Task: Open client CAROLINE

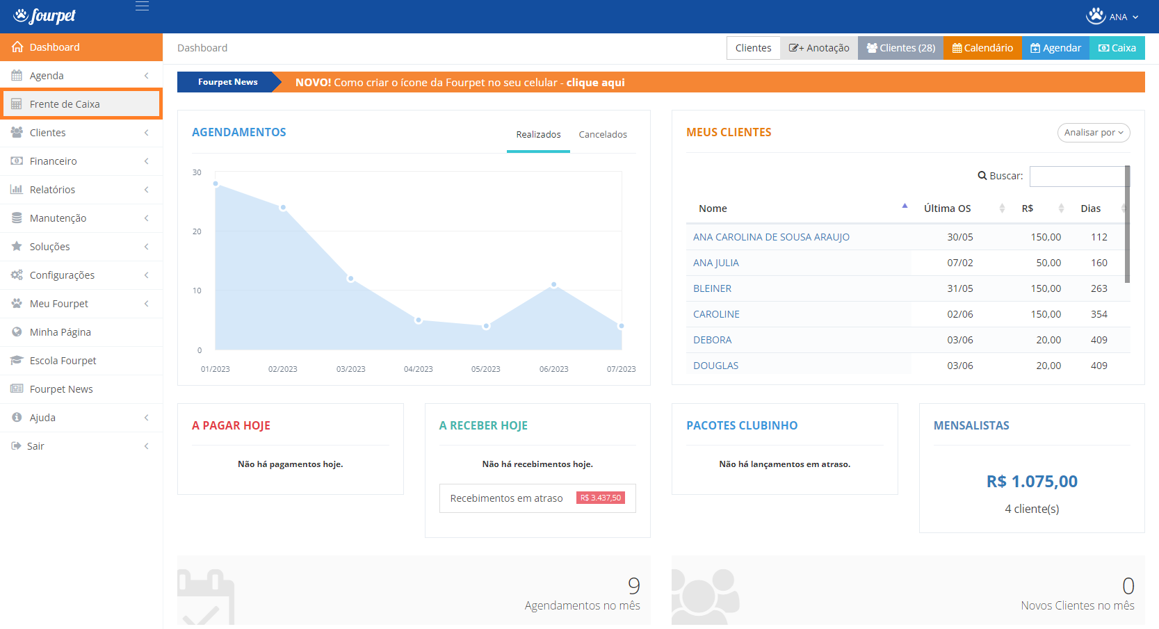Action: coord(716,314)
